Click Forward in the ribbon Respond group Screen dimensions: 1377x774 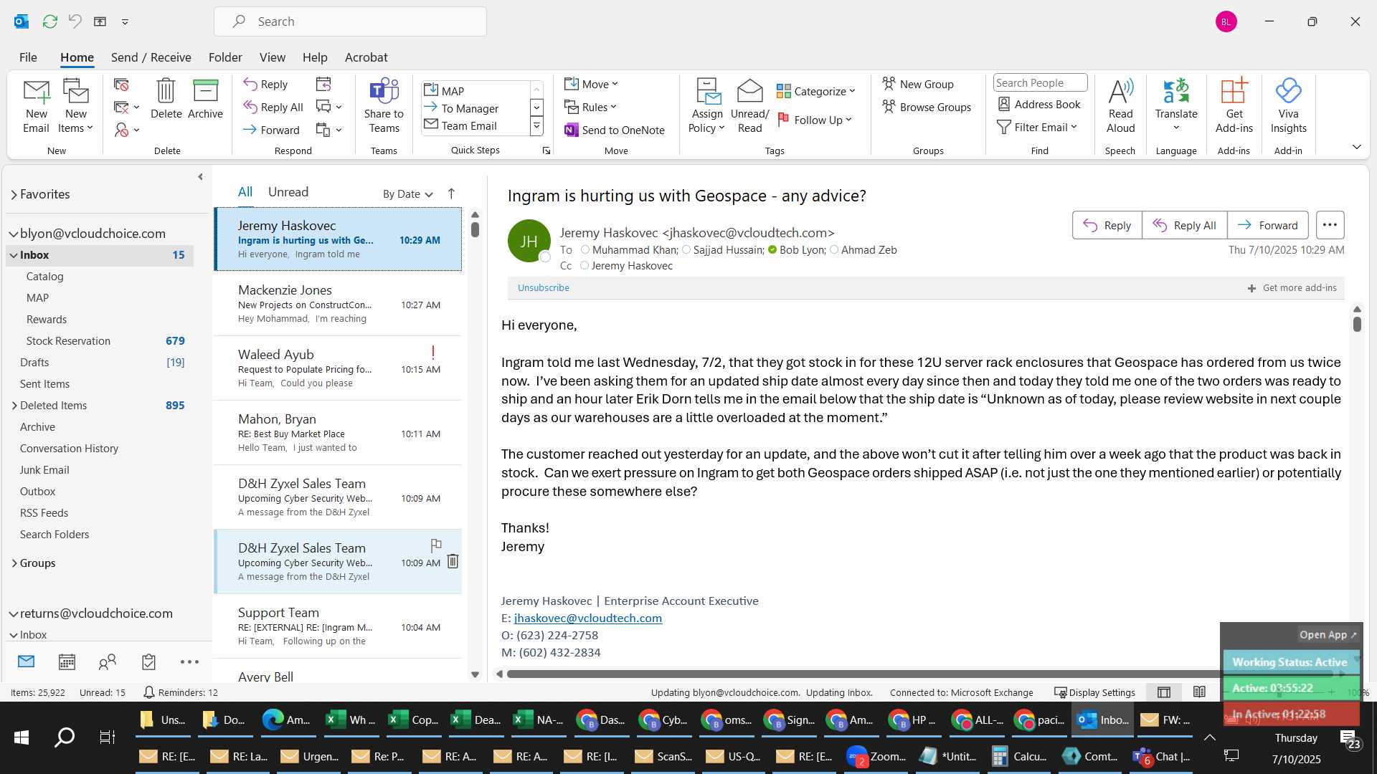pyautogui.click(x=271, y=130)
